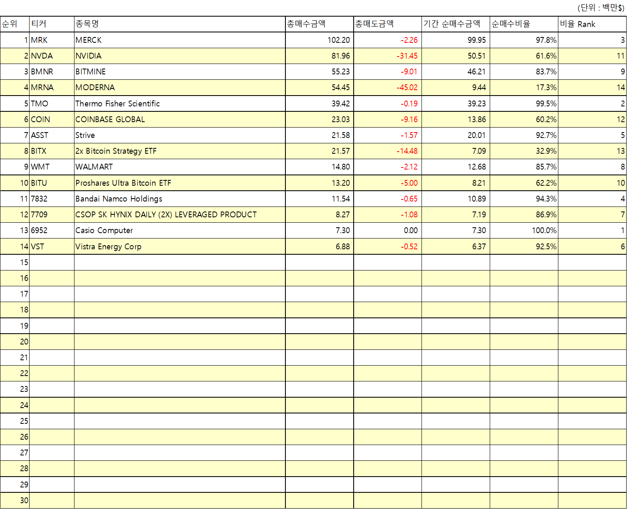Select the 순위 column header
Viewport: 627px width, 509px height.
point(15,24)
